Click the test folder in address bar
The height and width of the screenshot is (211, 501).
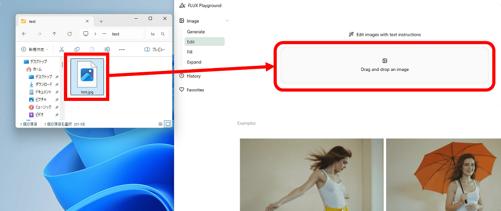pyautogui.click(x=116, y=34)
